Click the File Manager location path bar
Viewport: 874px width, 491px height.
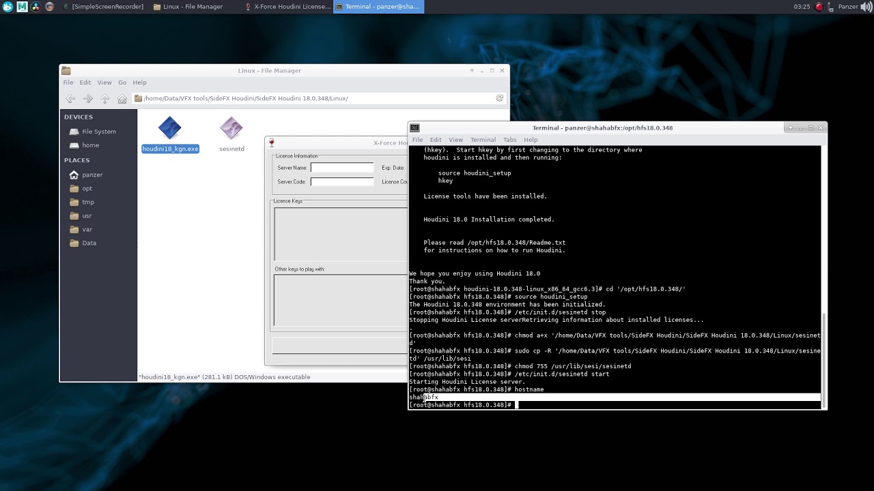(x=319, y=98)
